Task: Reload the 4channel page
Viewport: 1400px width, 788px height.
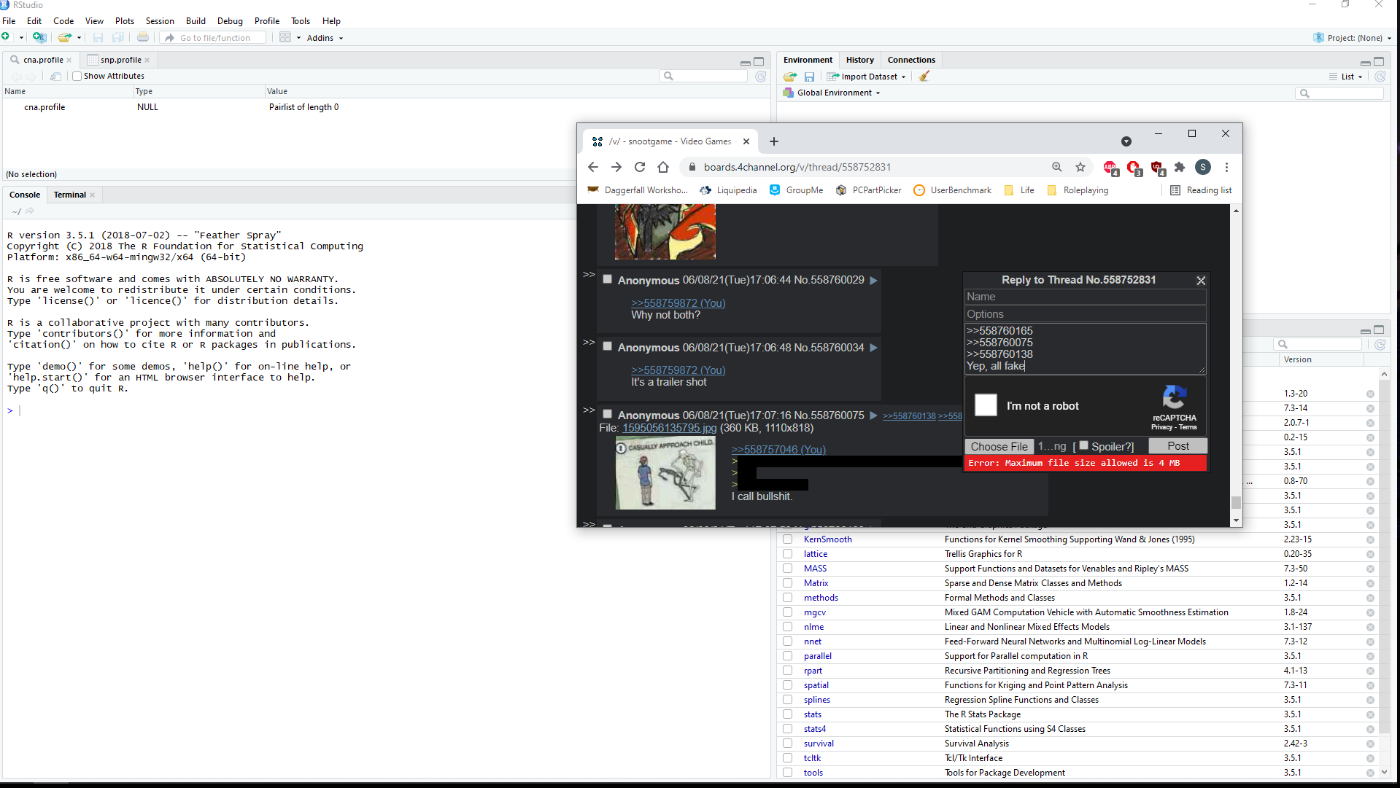Action: [x=640, y=167]
